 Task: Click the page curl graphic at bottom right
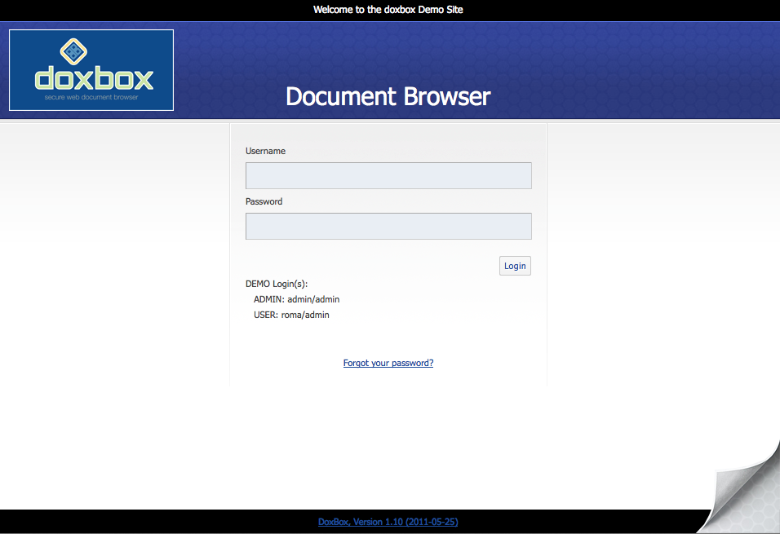point(744,485)
